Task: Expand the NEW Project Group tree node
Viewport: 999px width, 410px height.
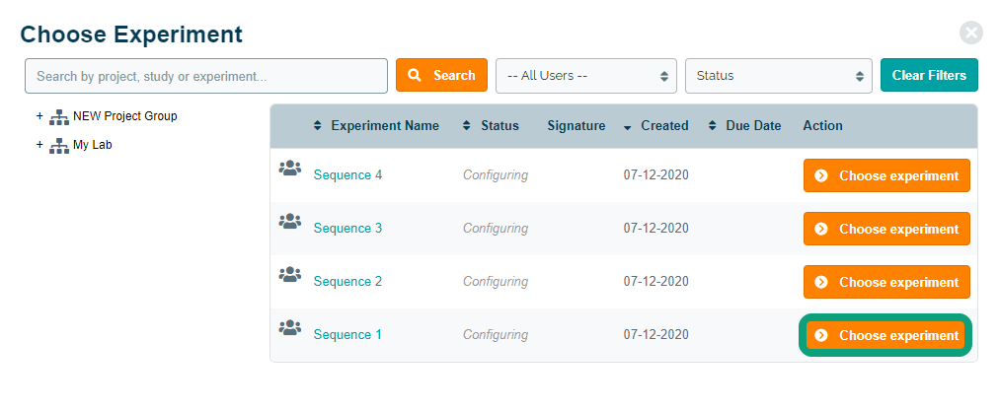Action: click(39, 116)
